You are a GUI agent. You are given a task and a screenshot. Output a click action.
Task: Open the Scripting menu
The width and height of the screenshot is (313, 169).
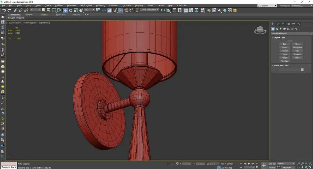139,5
